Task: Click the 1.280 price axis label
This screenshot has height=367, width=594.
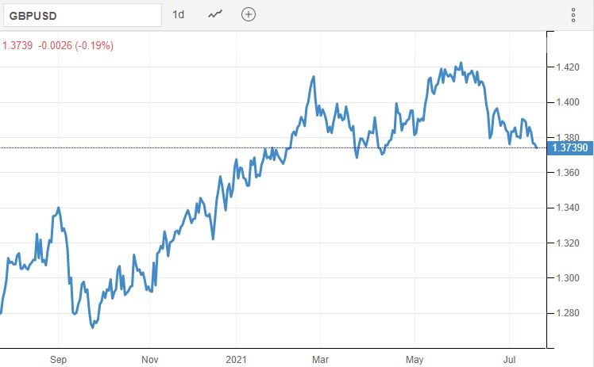Action: pyautogui.click(x=568, y=313)
